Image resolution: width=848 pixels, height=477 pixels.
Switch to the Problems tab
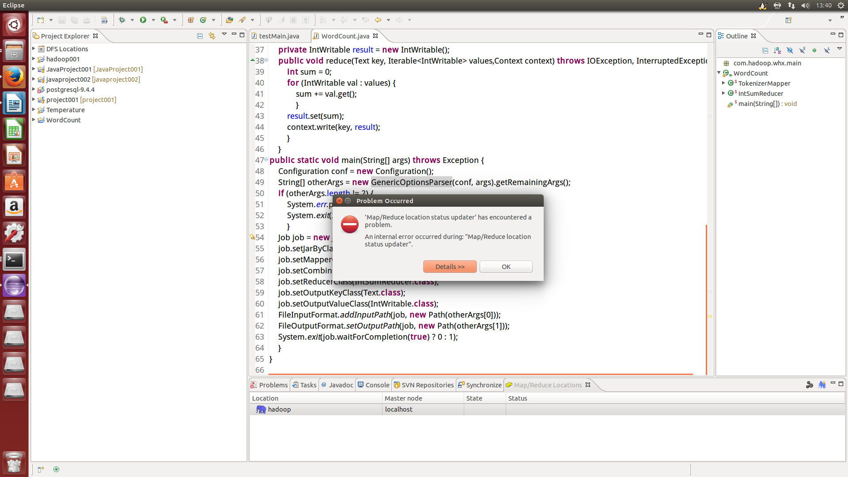(269, 385)
